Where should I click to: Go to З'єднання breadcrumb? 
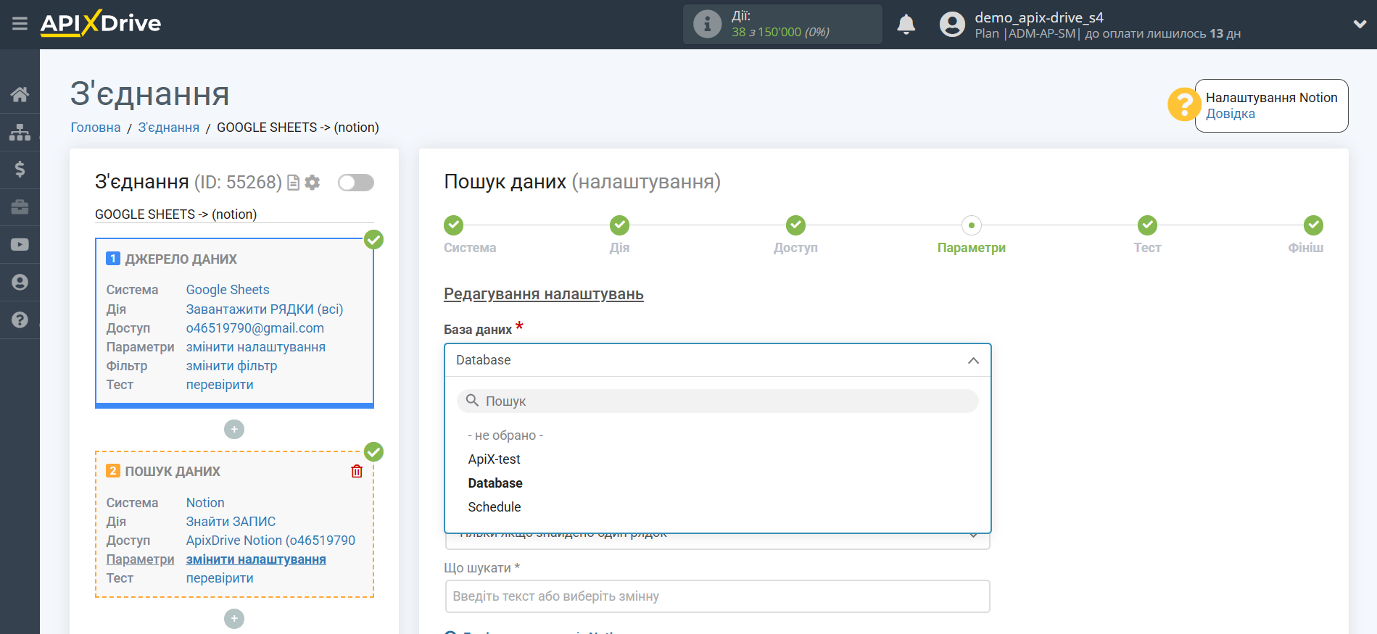pos(169,128)
